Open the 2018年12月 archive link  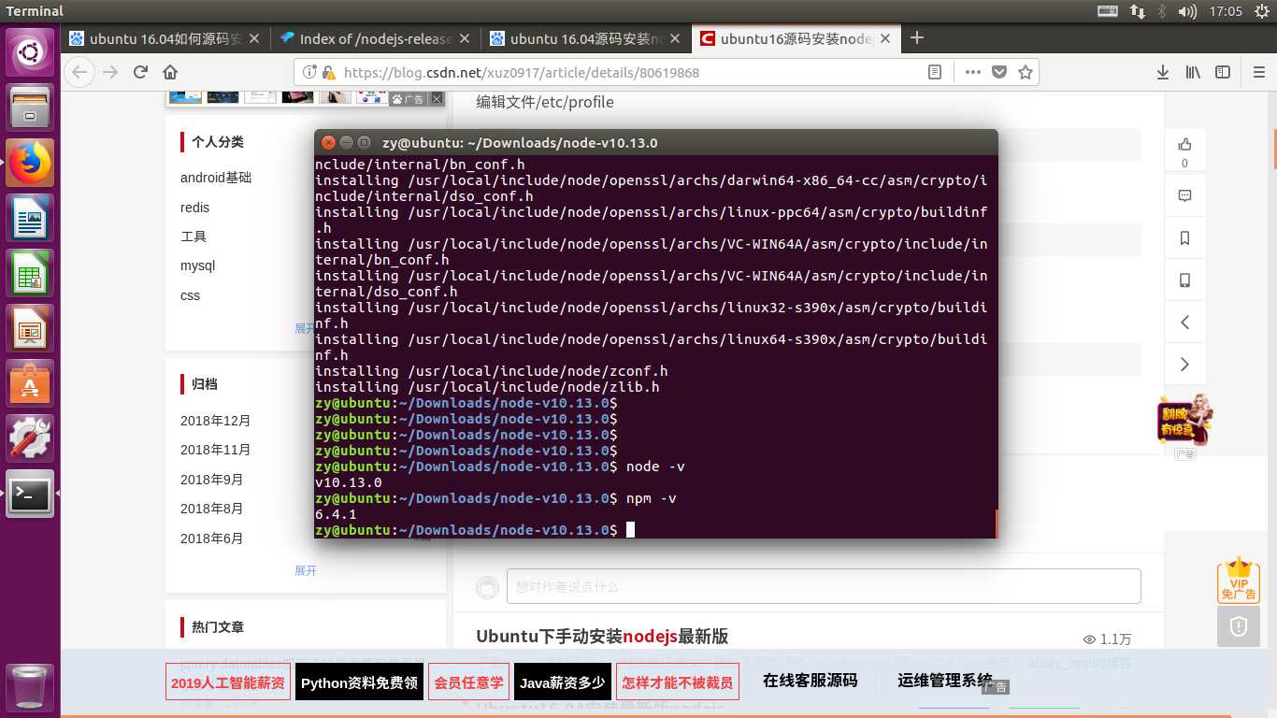coord(215,421)
